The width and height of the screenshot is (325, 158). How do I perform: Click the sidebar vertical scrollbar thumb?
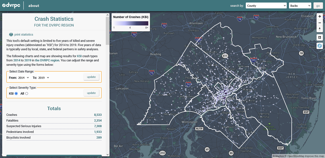coord(108,30)
